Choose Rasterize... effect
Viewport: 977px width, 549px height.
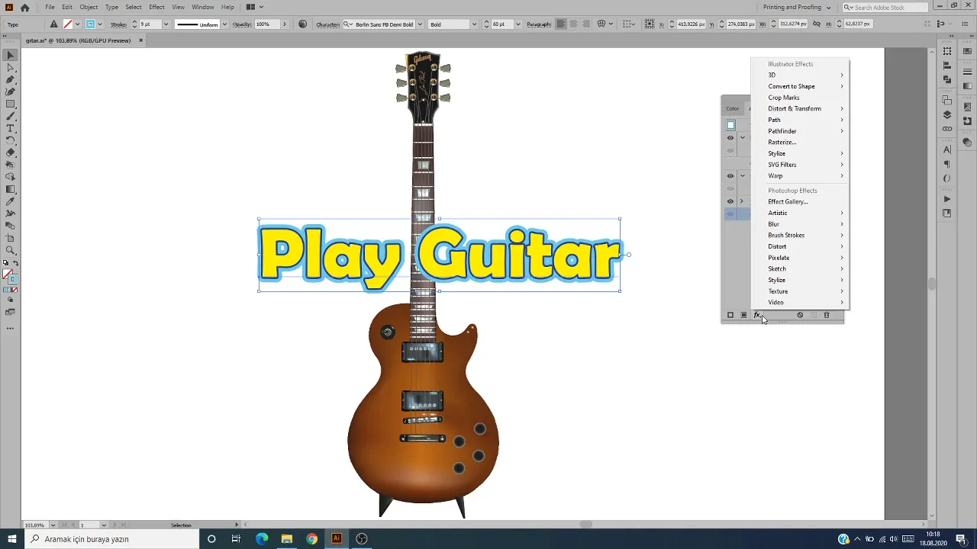(x=800, y=142)
